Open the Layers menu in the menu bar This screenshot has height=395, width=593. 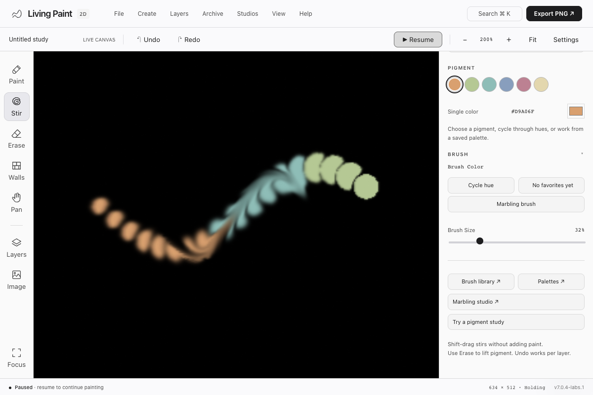[x=179, y=14]
